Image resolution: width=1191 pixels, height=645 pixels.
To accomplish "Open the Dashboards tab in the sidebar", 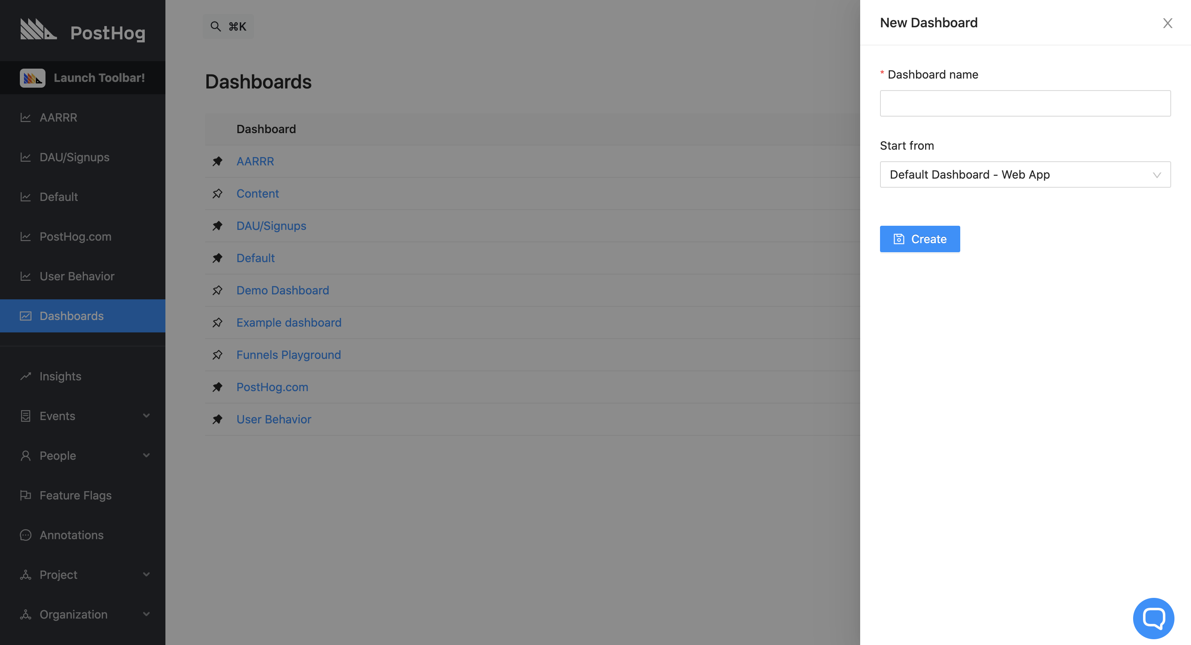I will [72, 316].
